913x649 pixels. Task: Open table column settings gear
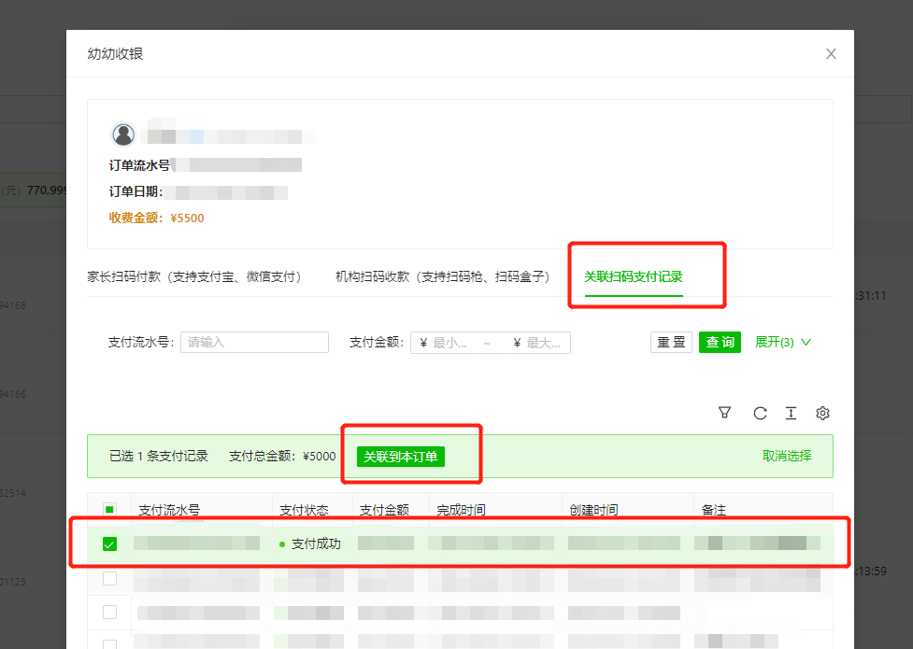click(x=822, y=413)
